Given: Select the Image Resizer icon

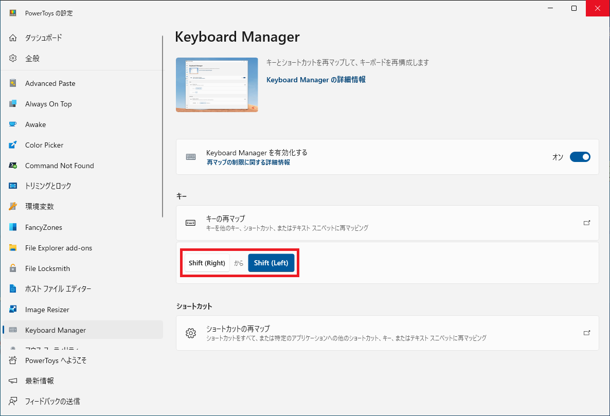Looking at the screenshot, I should 13,310.
